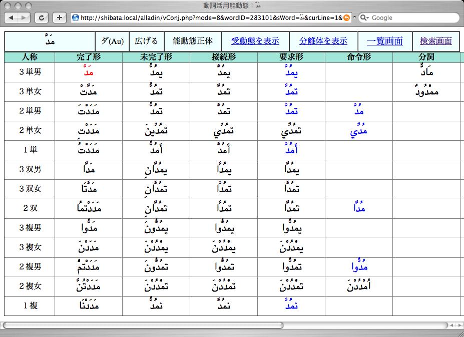Viewport: 464px width, 337px height.
Task: Select the 3 単女 row label
Action: [x=30, y=91]
